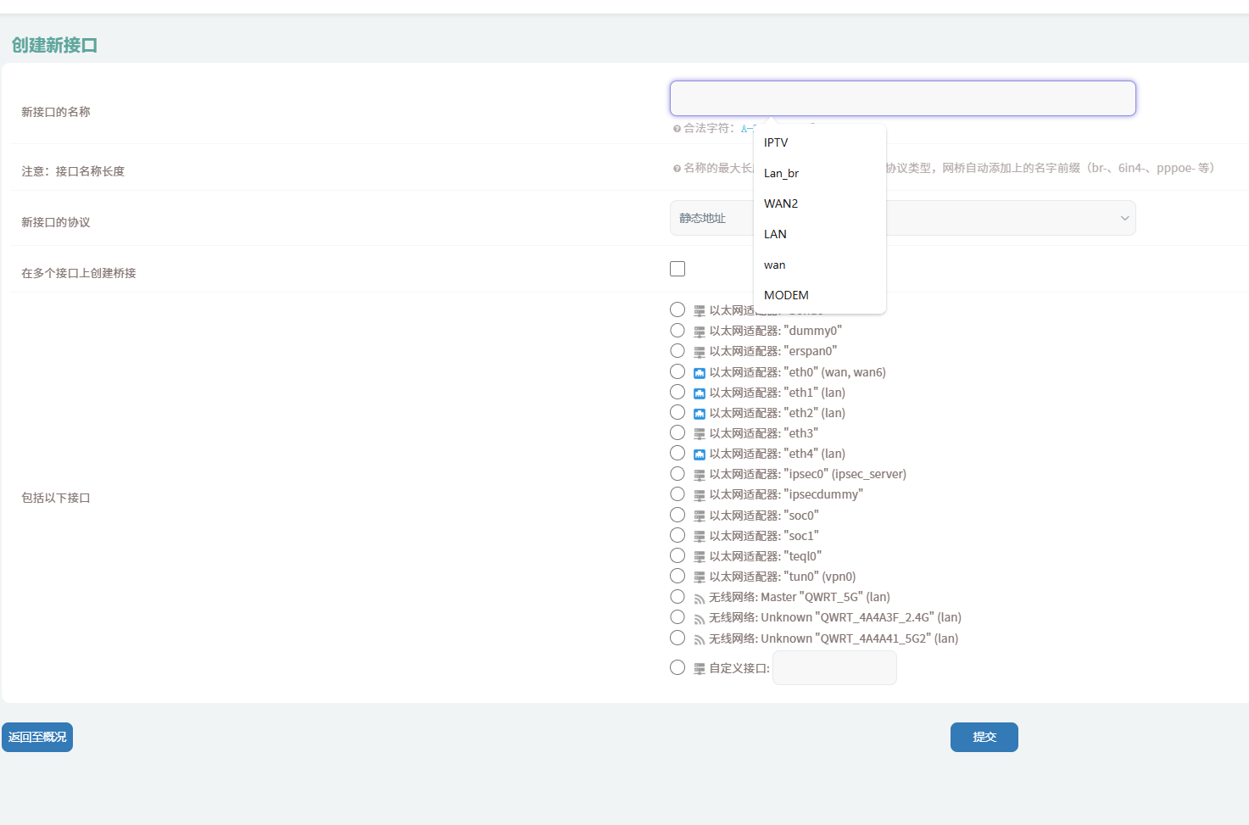This screenshot has height=825, width=1249.
Task: Focus the custom interface text field
Action: [834, 668]
